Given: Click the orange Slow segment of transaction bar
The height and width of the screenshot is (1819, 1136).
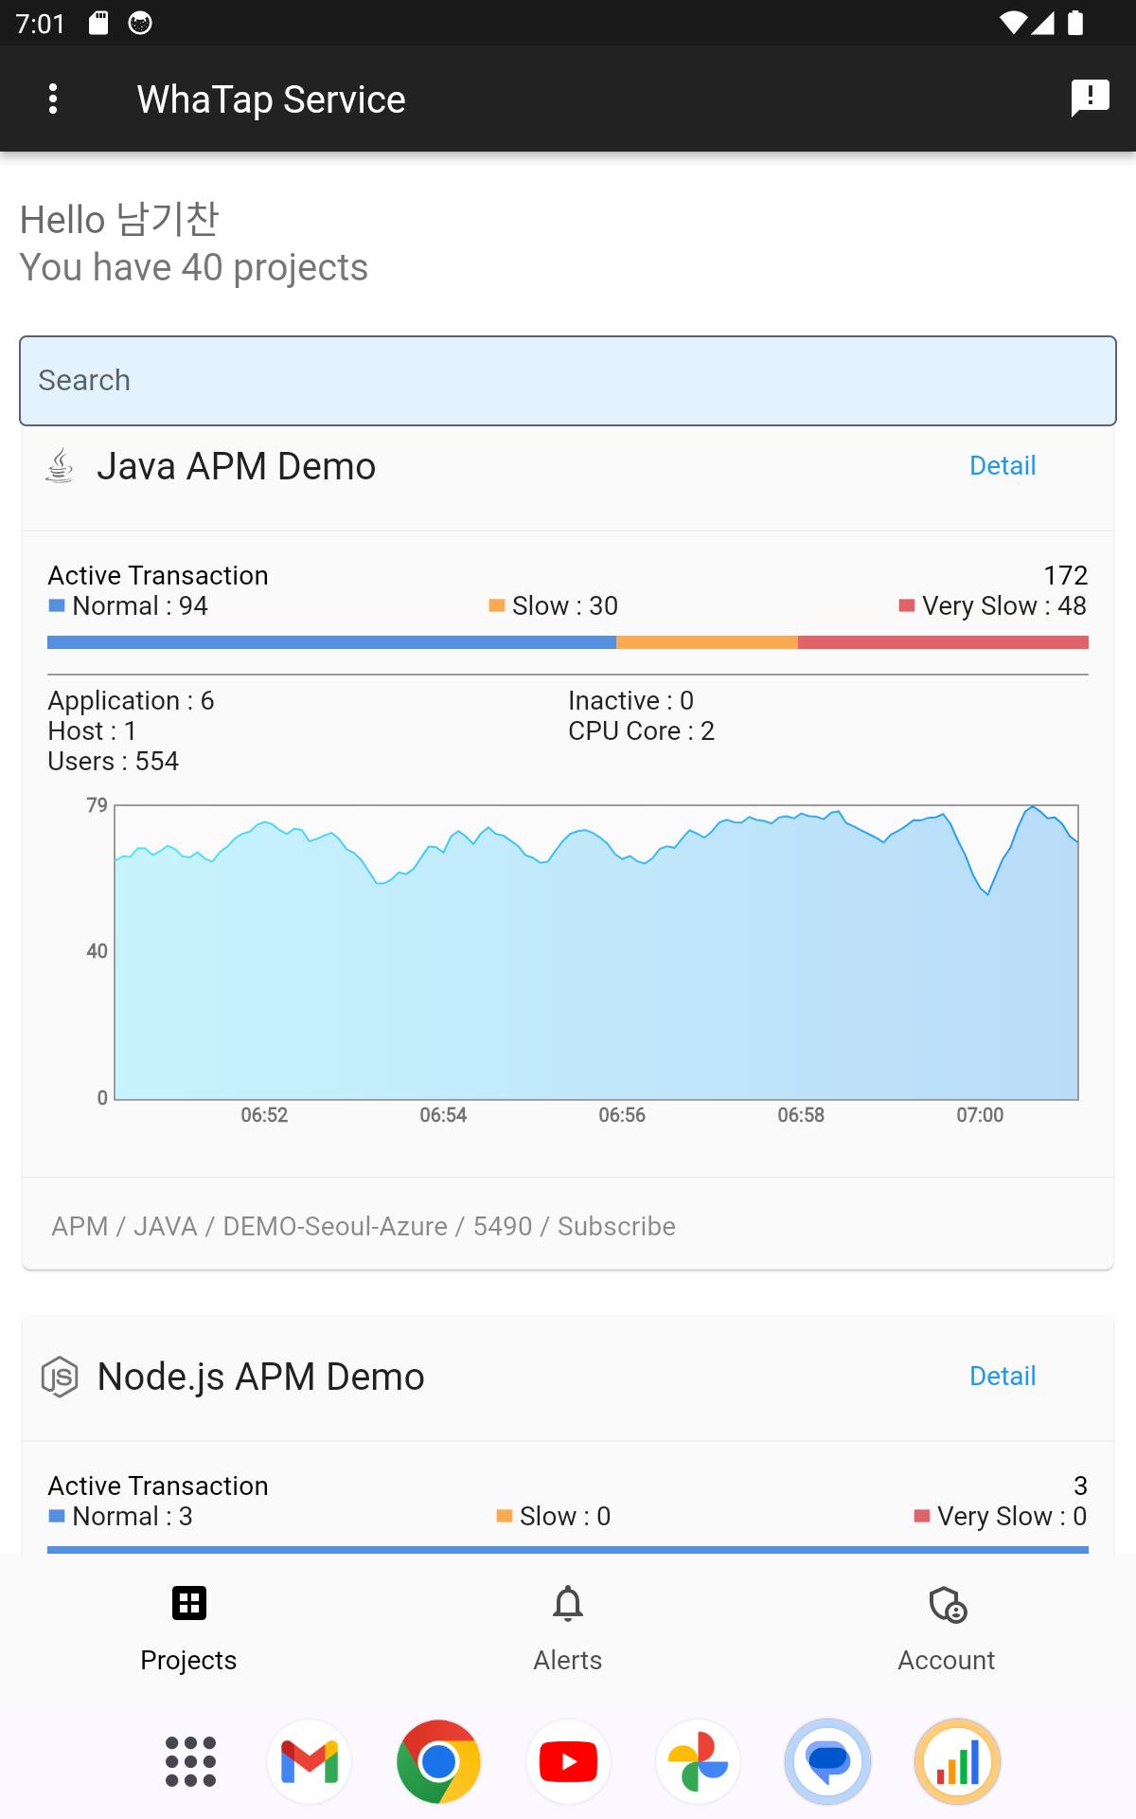Looking at the screenshot, I should point(707,642).
